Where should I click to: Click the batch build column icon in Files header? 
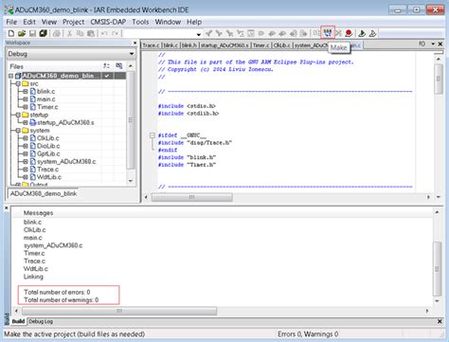[x=119, y=66]
